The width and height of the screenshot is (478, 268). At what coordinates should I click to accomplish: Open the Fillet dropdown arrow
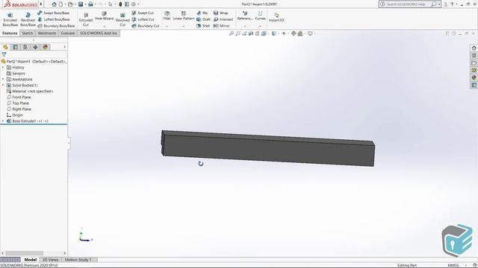[x=167, y=26]
